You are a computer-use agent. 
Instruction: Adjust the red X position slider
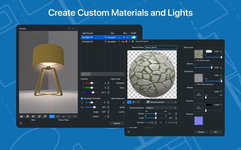tap(92, 83)
